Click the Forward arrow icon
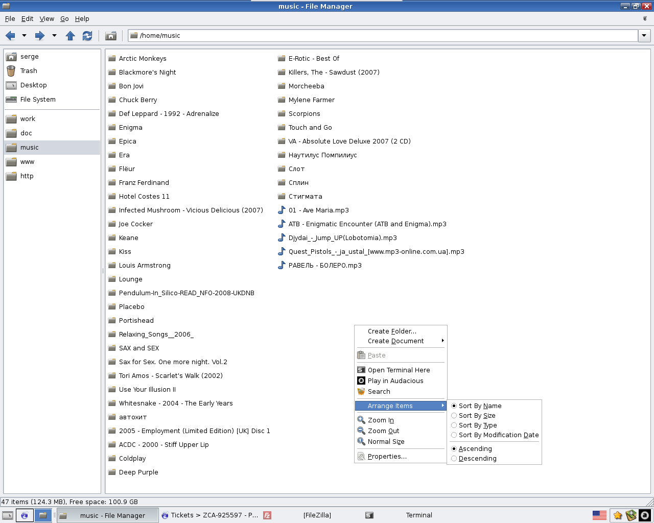Viewport: 654px width, 523px height. 40,36
